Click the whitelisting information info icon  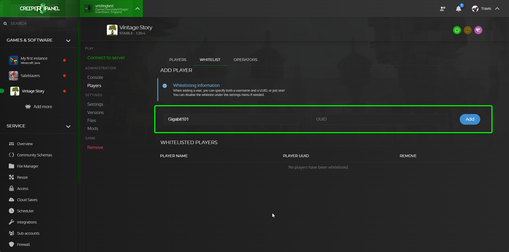[x=165, y=86]
